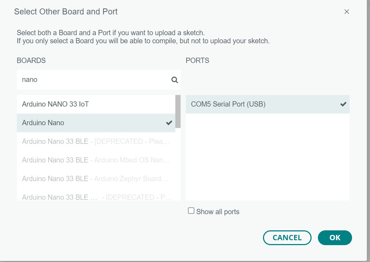Image resolution: width=370 pixels, height=262 pixels.
Task: Click the empty area of the ports list
Action: 268,158
